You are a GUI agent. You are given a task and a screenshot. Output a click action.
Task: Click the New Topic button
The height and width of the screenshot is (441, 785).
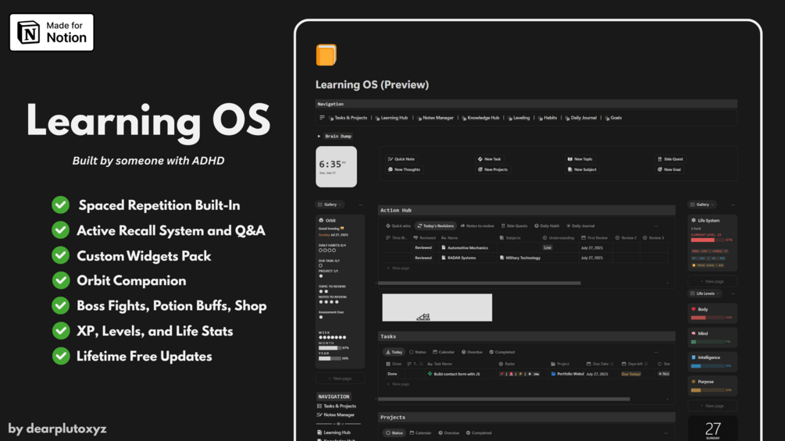point(580,159)
